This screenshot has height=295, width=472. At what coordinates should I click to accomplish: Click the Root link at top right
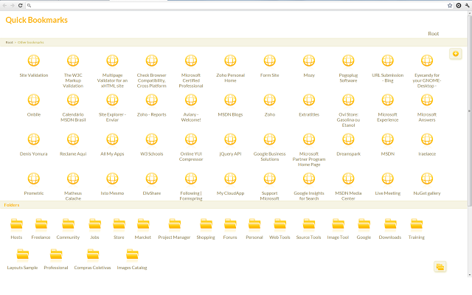(x=433, y=34)
